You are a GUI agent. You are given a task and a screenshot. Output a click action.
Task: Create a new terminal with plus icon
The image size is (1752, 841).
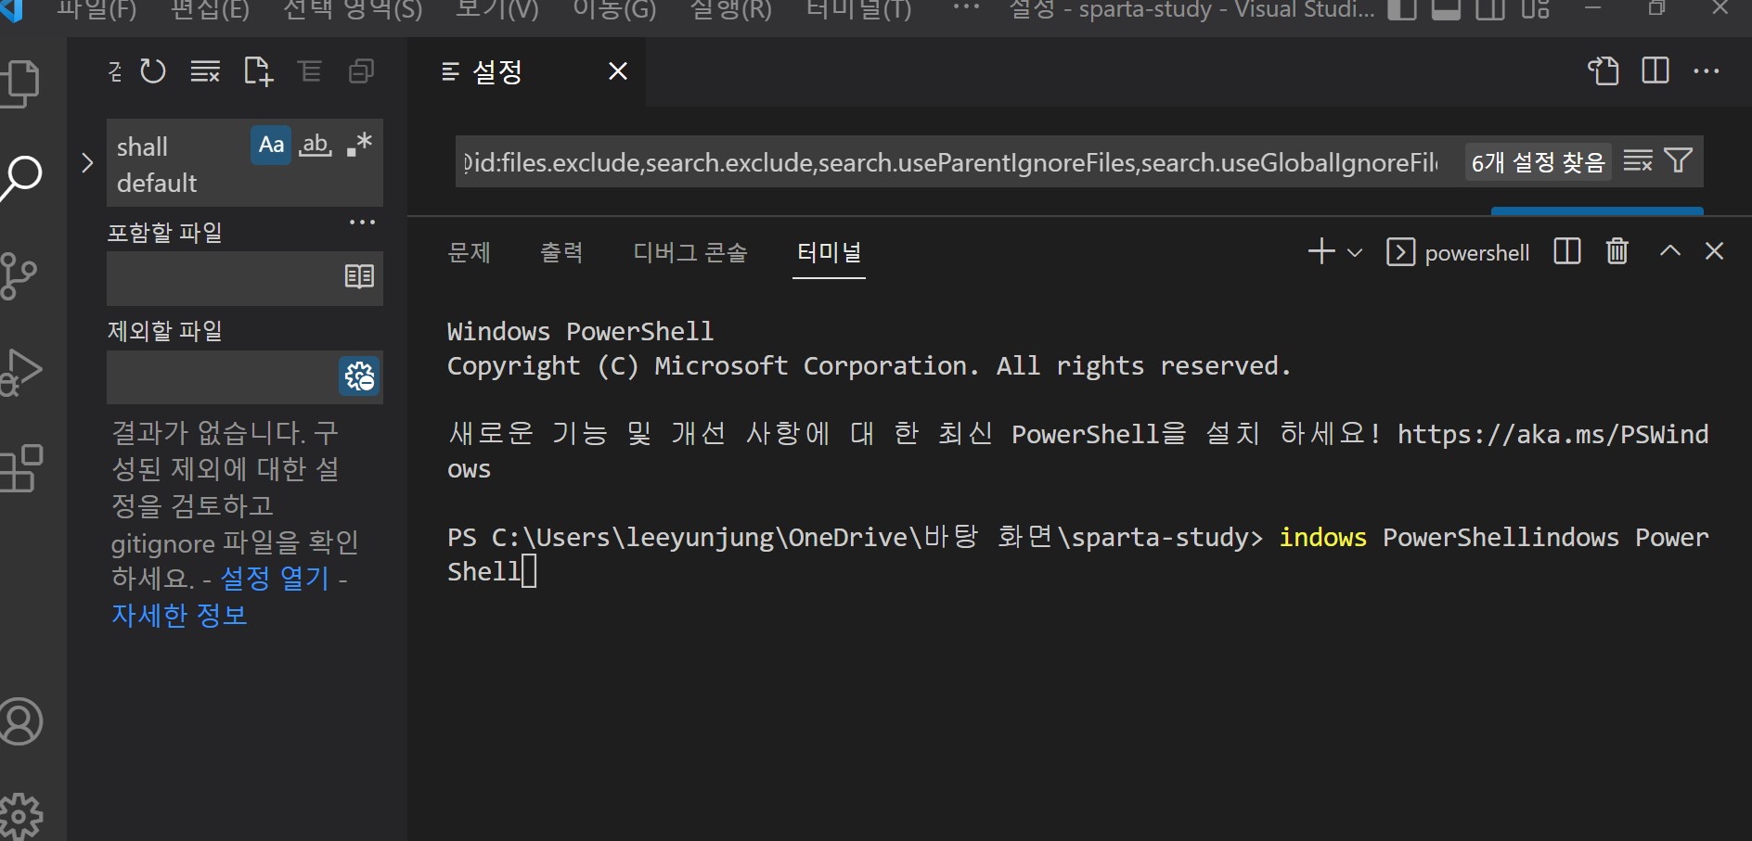tap(1321, 251)
